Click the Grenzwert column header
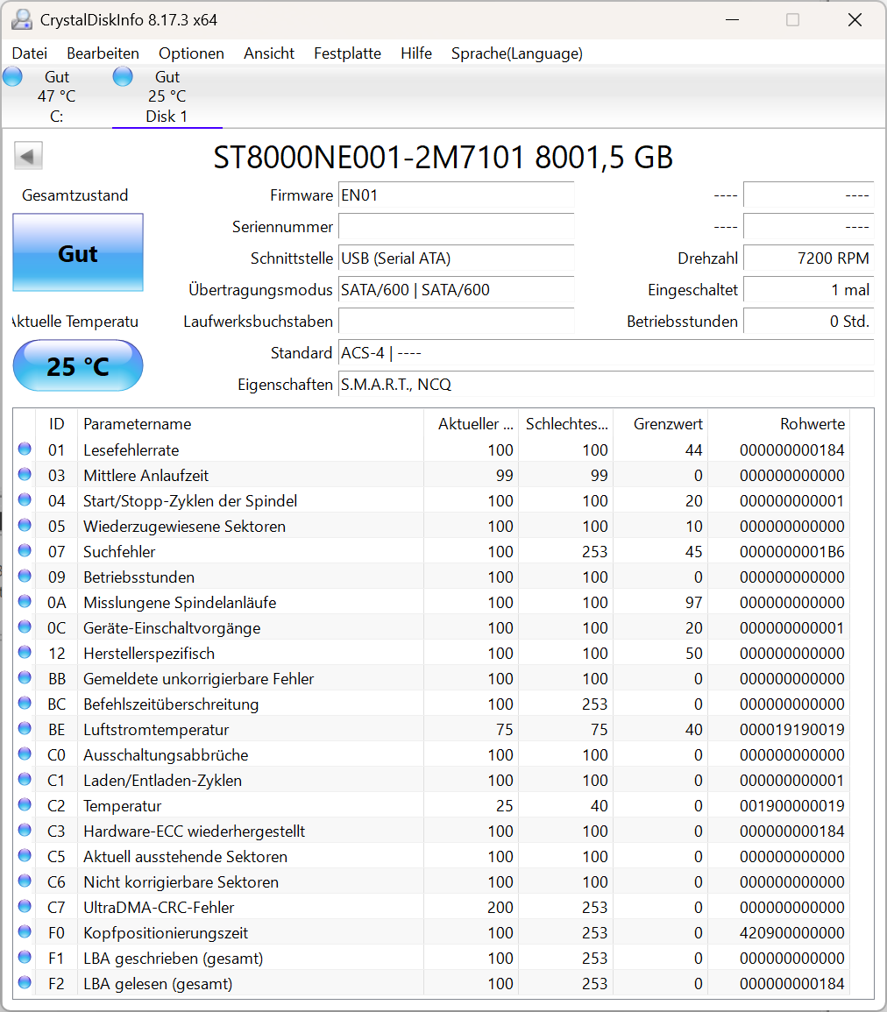 (x=660, y=424)
